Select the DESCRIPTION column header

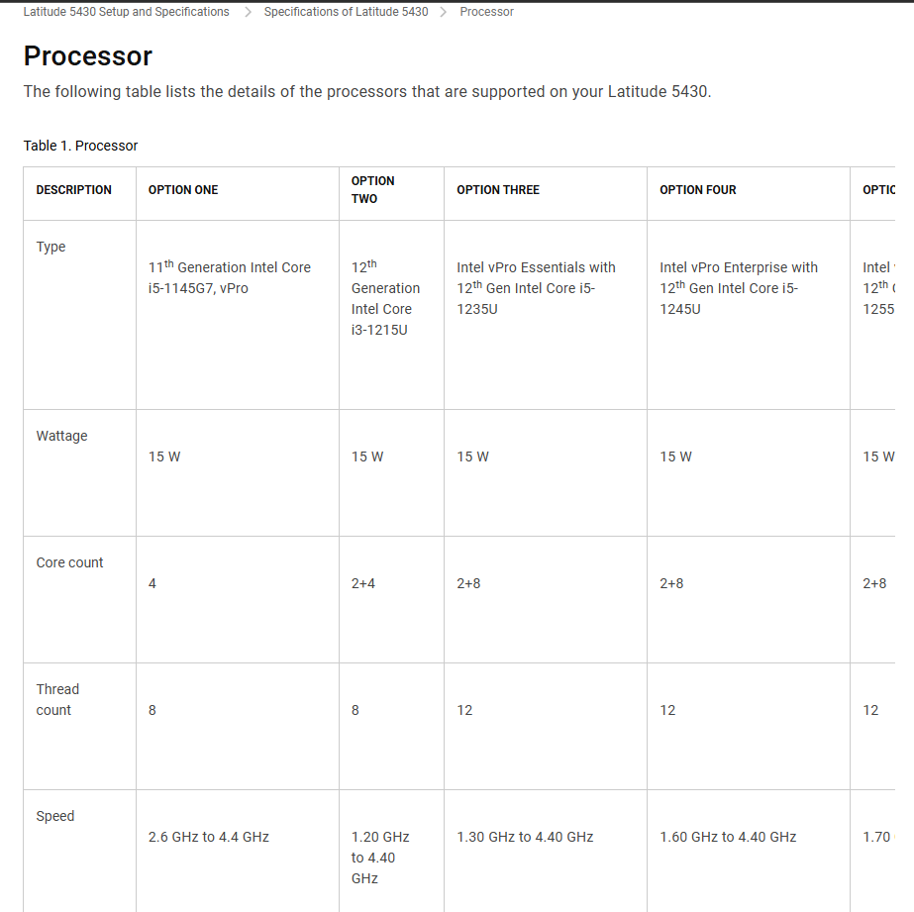point(73,190)
